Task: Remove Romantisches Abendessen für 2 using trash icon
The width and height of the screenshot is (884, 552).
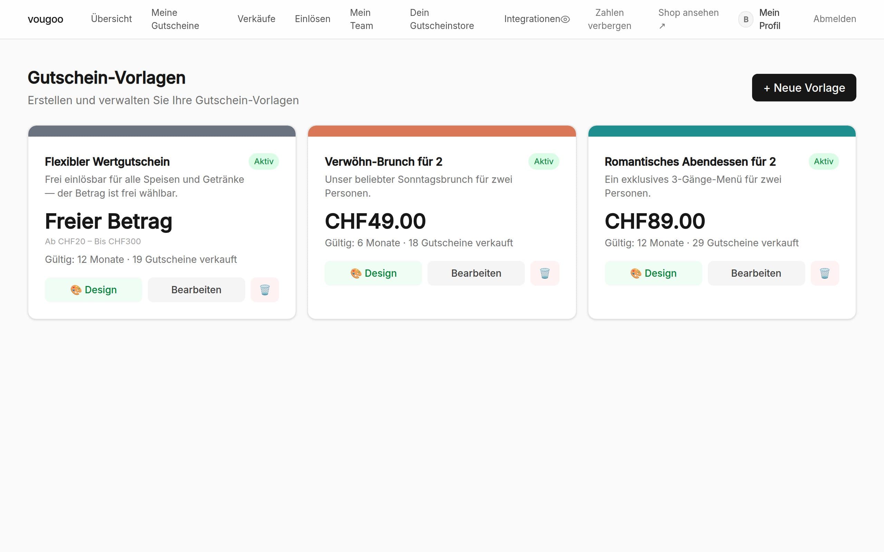Action: pyautogui.click(x=825, y=273)
